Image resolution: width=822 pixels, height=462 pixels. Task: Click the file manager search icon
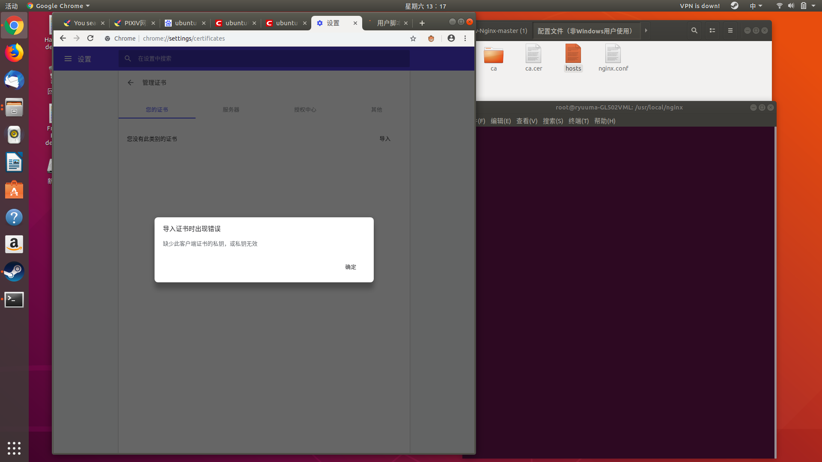point(694,31)
